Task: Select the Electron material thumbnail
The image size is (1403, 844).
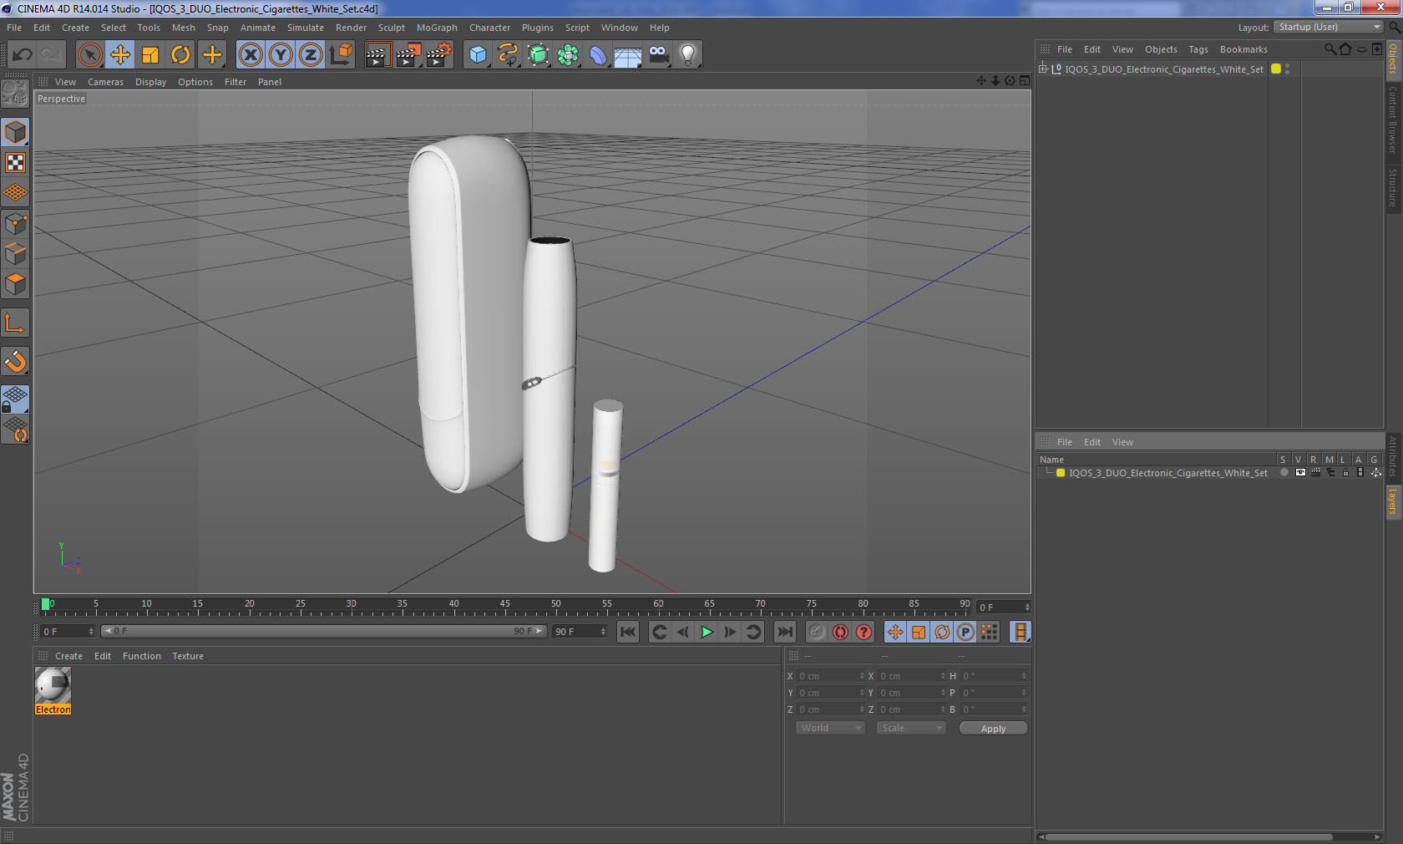Action: pyautogui.click(x=53, y=685)
